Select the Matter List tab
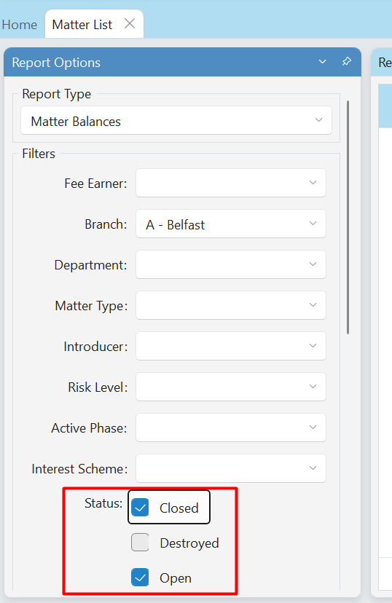 pyautogui.click(x=82, y=25)
